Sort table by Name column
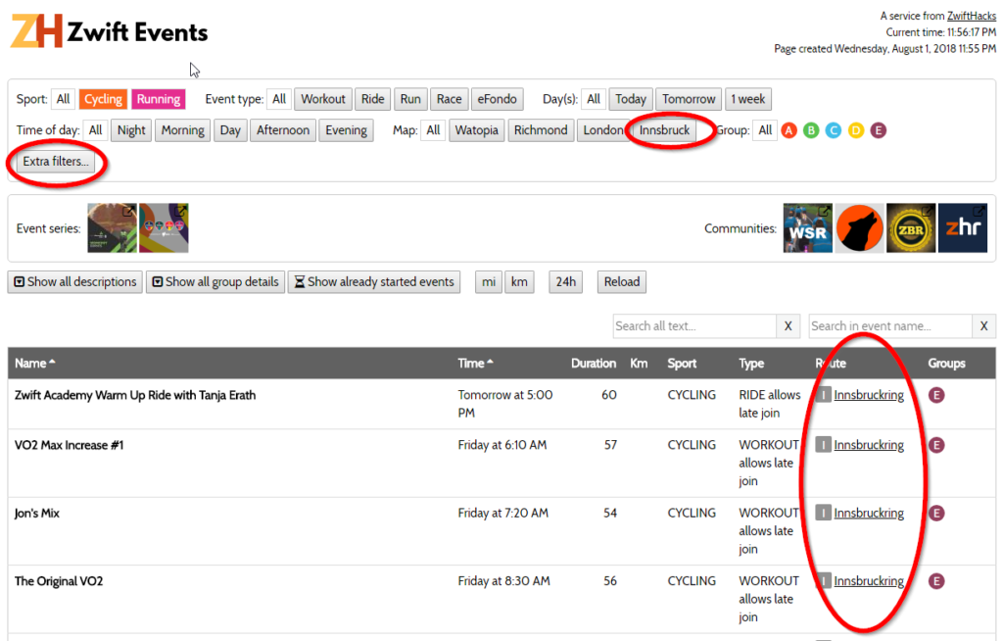This screenshot has height=641, width=1003. point(34,363)
